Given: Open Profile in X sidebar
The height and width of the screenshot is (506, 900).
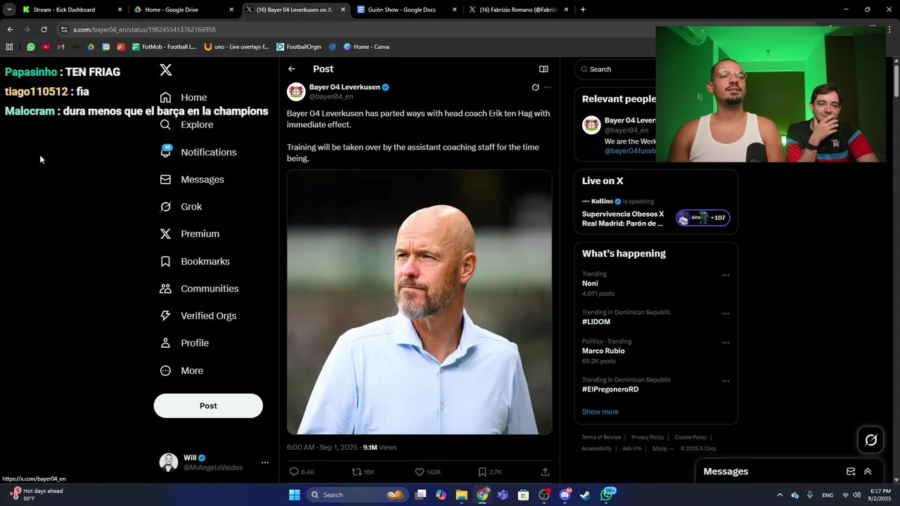Looking at the screenshot, I should 184,343.
